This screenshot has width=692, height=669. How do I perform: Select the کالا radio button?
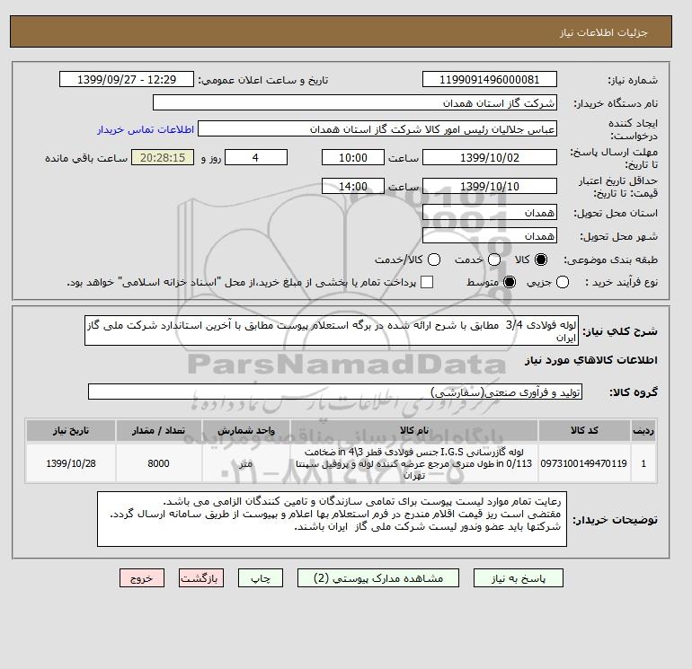541,260
